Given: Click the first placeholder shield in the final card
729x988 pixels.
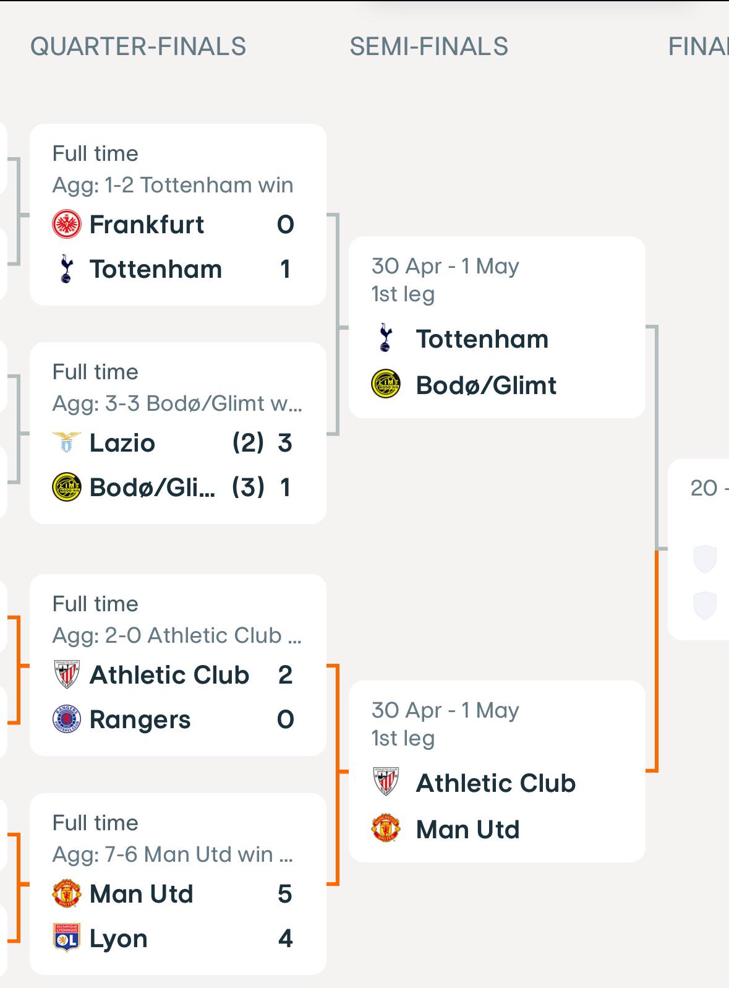Looking at the screenshot, I should [x=705, y=559].
